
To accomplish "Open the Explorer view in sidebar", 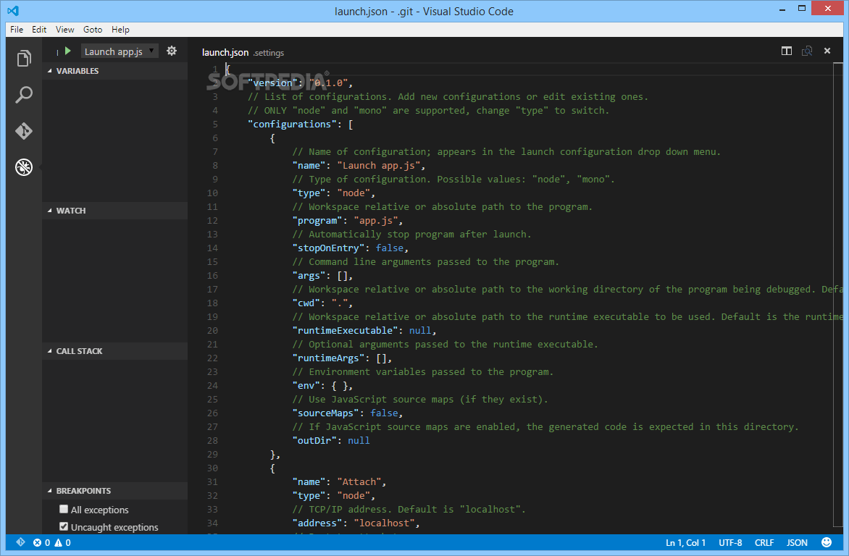I will pyautogui.click(x=24, y=58).
